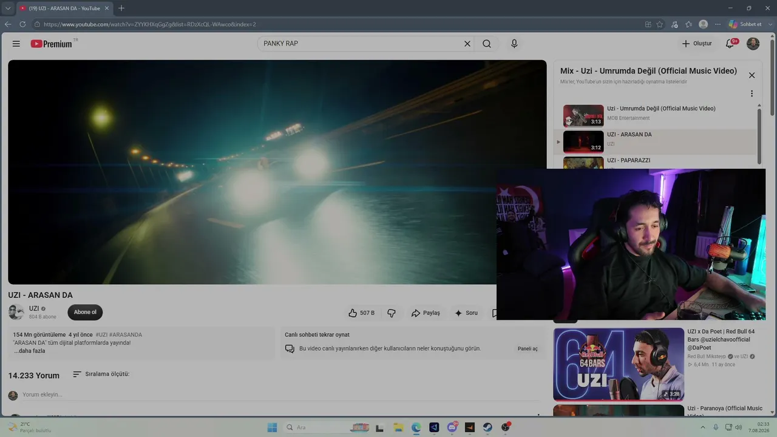Viewport: 777px width, 437px height.
Task: Open the Sıralama ölçütü sort dropdown
Action: [101, 374]
